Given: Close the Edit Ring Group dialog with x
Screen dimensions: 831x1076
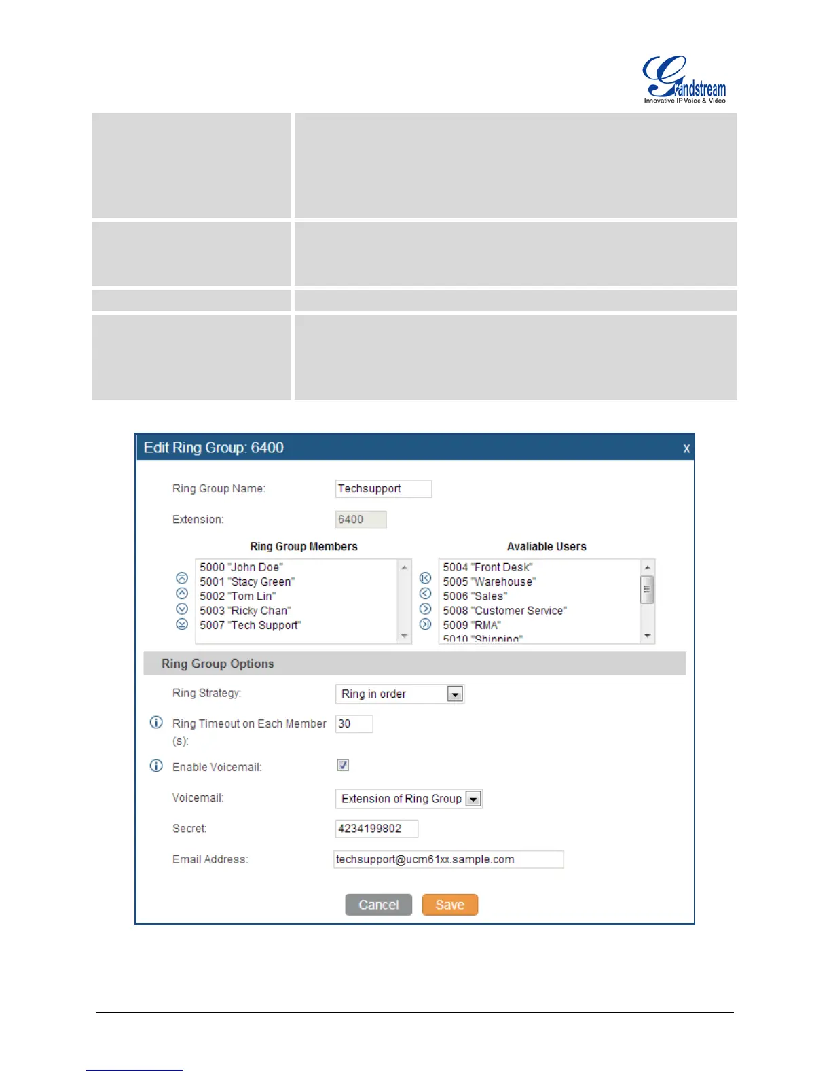Looking at the screenshot, I should point(686,448).
